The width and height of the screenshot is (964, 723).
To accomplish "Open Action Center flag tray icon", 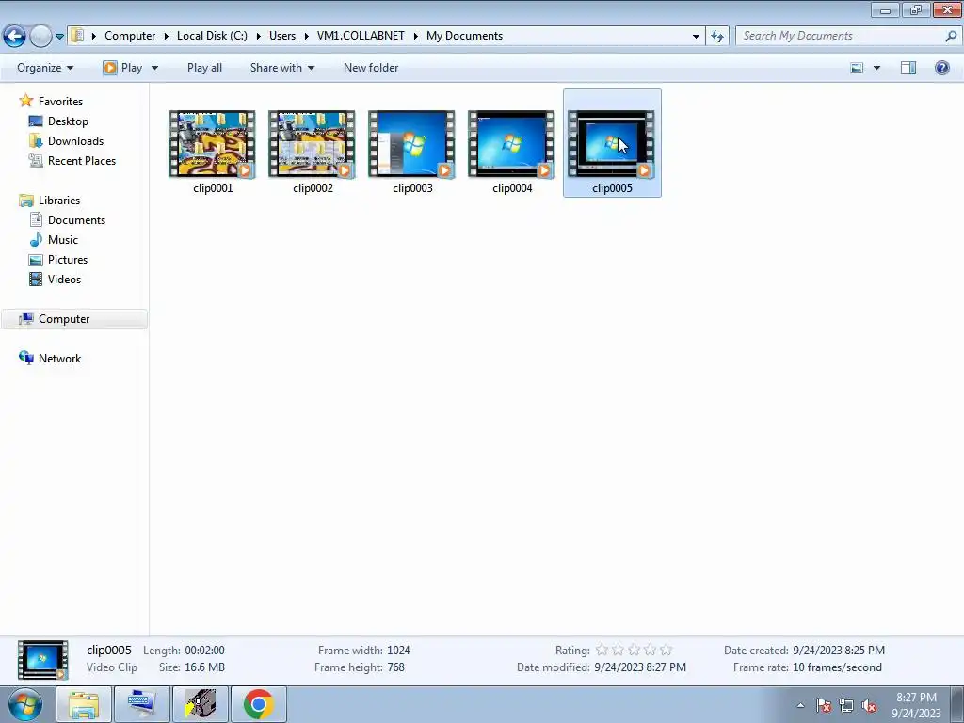I will pyautogui.click(x=824, y=705).
